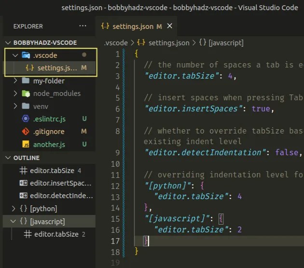Screen dimensions: 304x268
Task: Open the another.js file
Action: (49, 145)
